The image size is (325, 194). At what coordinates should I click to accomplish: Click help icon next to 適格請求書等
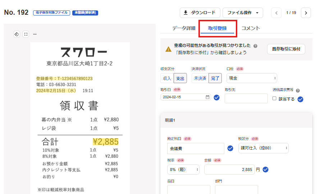tap(298, 91)
